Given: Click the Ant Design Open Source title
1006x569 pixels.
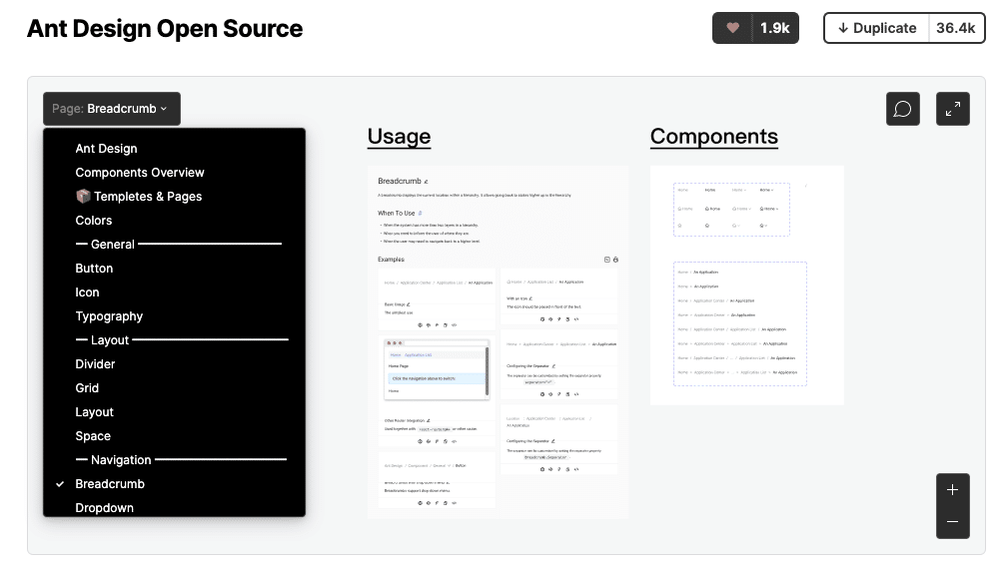Looking at the screenshot, I should click(x=165, y=28).
